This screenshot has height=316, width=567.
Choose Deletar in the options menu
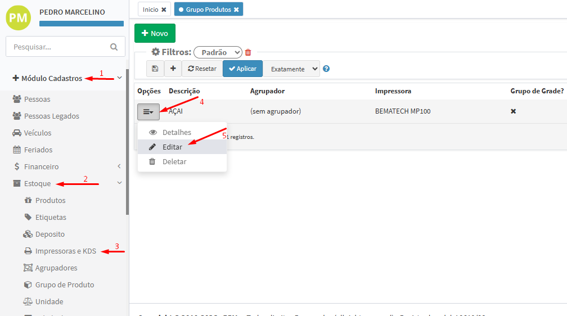[x=174, y=161]
